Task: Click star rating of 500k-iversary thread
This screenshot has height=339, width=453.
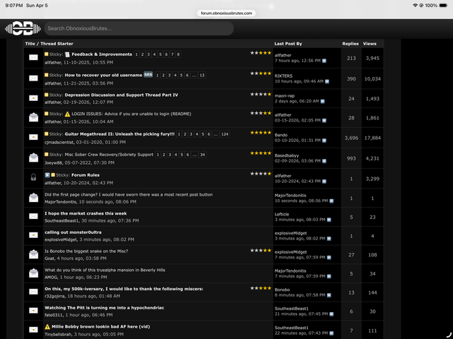Action: pos(261,288)
